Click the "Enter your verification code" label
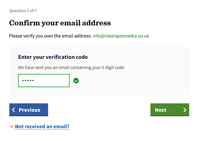199x141 pixels. 53,57
